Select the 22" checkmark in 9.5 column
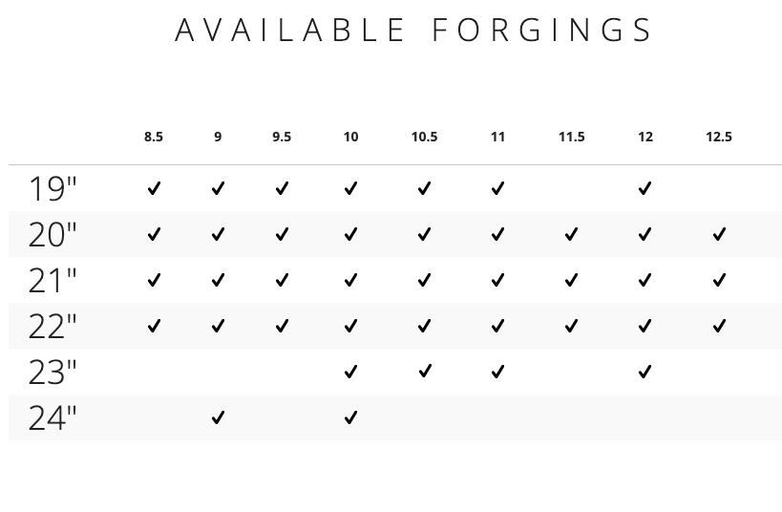 [282, 326]
